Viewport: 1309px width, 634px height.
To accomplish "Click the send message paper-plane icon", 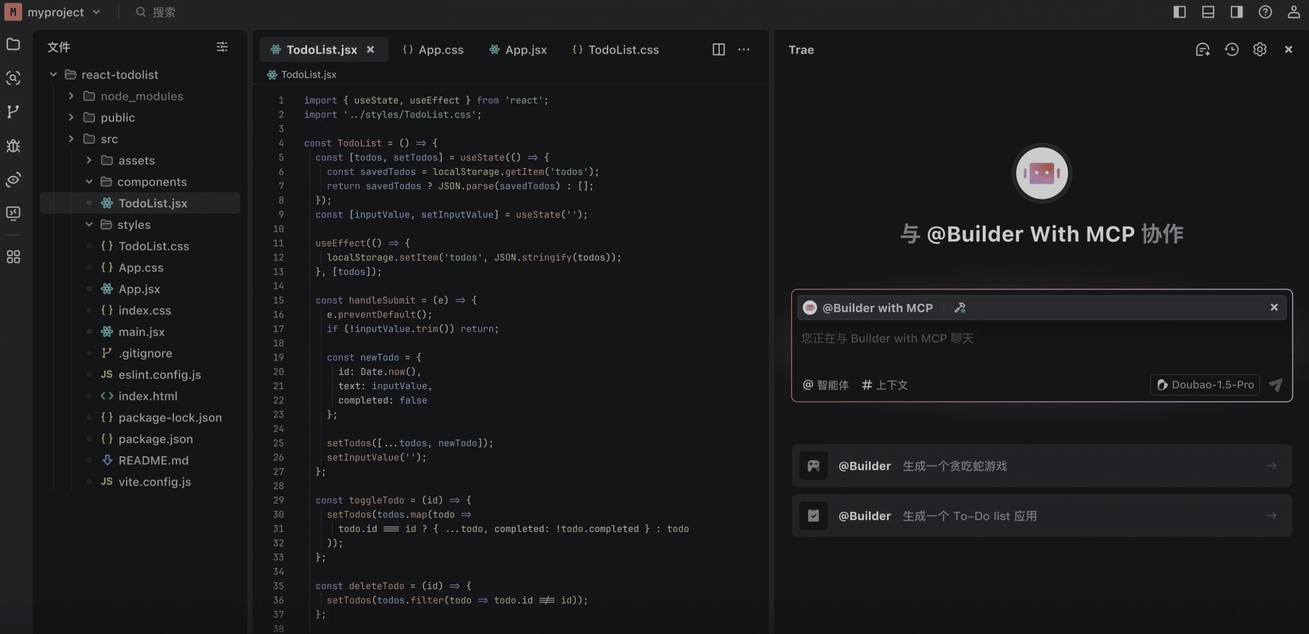I will tap(1275, 384).
